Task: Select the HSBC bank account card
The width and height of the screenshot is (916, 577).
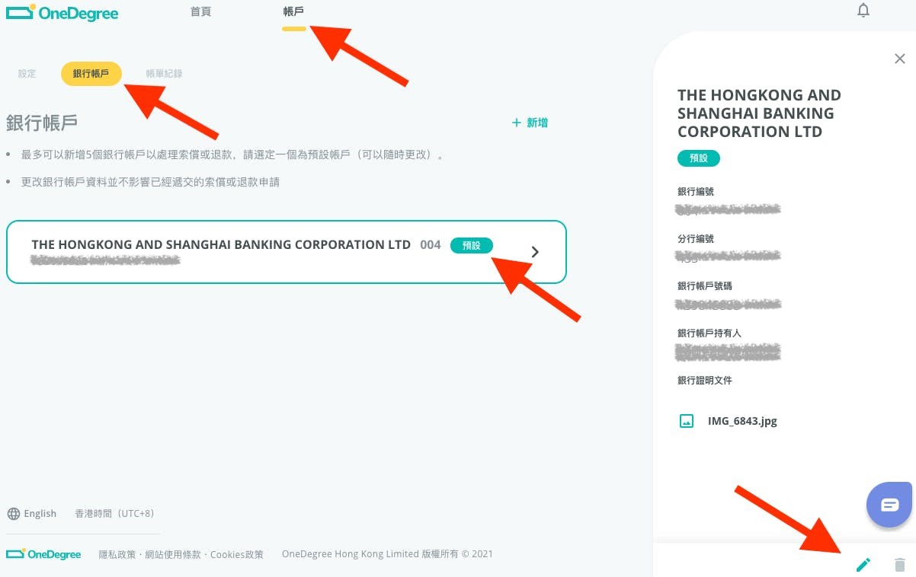Action: [287, 252]
